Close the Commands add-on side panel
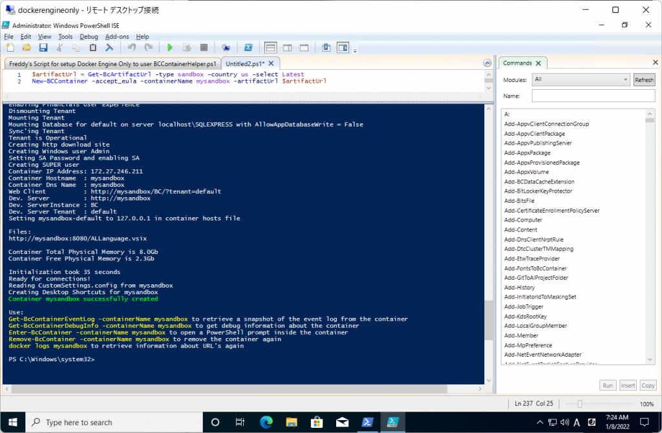Screen dimensions: 662x433 tap(656, 63)
